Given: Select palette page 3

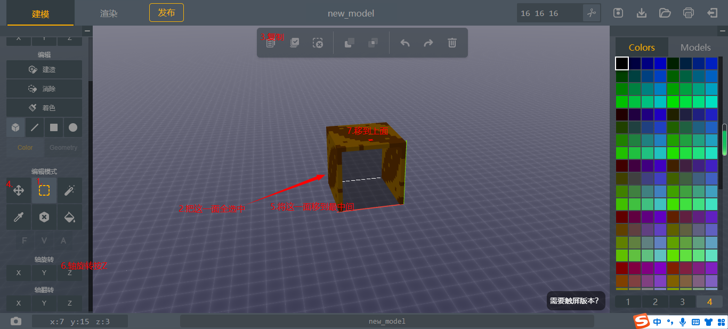Looking at the screenshot, I should pyautogui.click(x=682, y=302).
